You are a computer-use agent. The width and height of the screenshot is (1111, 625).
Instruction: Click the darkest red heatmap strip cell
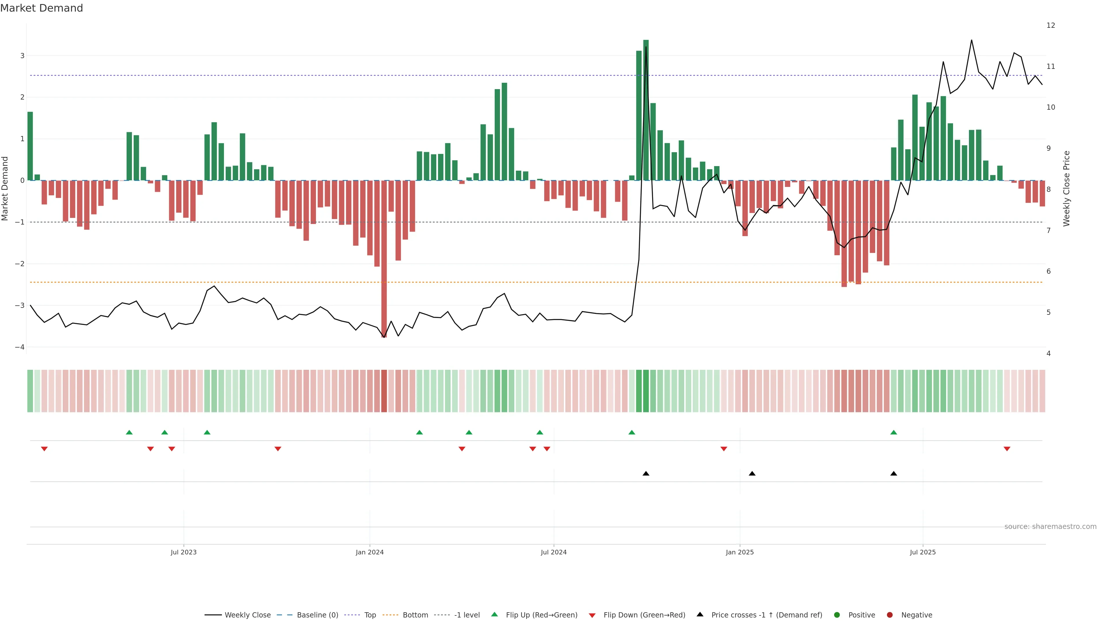pyautogui.click(x=384, y=391)
